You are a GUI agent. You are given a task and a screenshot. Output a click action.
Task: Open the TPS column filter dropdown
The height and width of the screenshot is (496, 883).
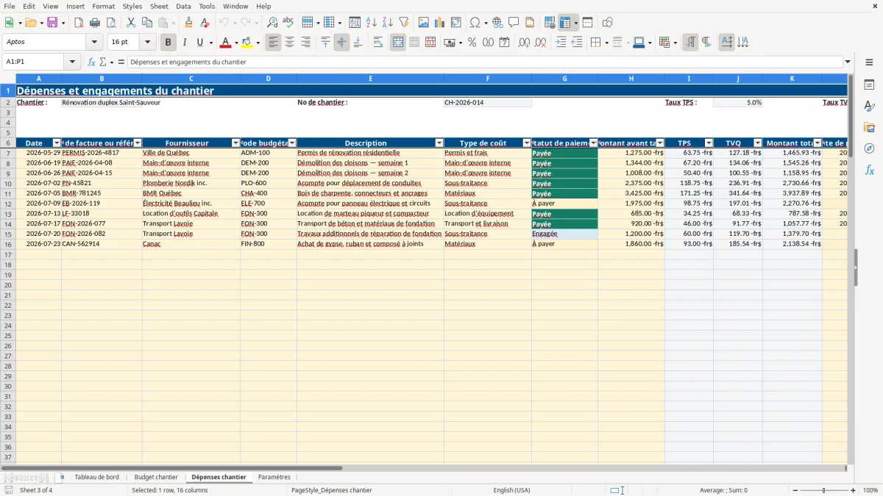pos(709,143)
